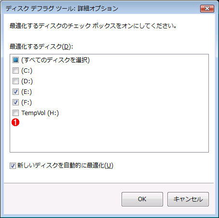Screen dimensions: 219x218
Task: Click the red number 1 marker
Action: (15, 122)
